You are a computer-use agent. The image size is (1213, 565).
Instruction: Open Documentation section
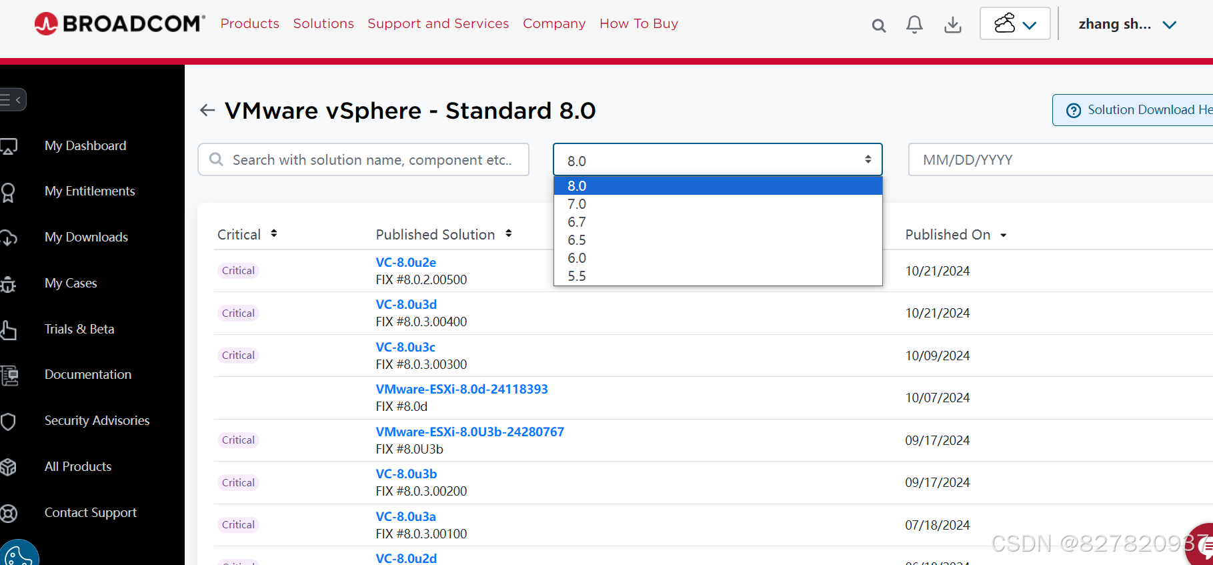(88, 375)
